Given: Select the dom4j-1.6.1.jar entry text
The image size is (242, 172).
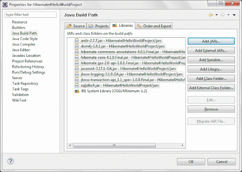Looking at the screenshot, I should 123,46.
